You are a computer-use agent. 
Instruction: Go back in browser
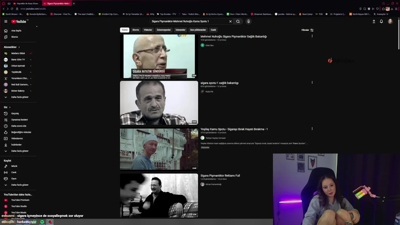click(x=3, y=9)
